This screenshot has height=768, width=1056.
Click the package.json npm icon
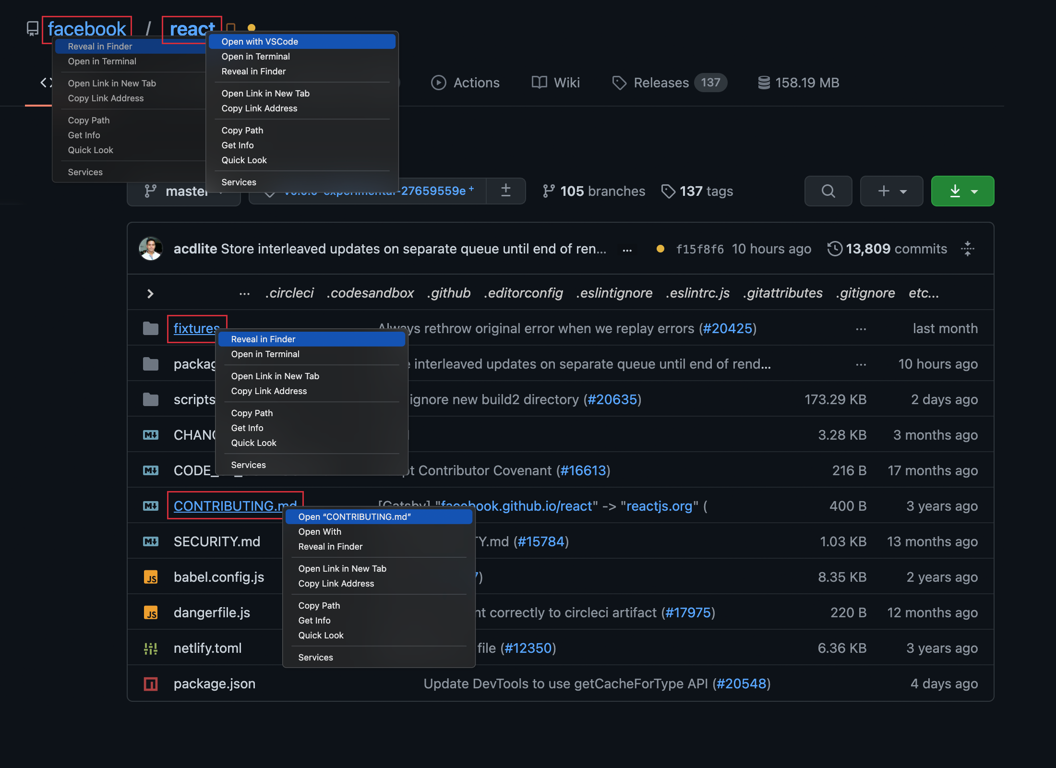(x=151, y=684)
